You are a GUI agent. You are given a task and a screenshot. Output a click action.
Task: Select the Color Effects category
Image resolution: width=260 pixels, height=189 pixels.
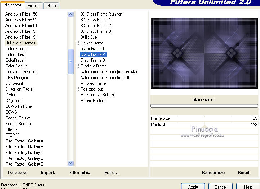click(x=16, y=49)
